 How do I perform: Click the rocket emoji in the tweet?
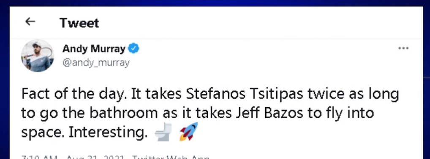click(189, 131)
